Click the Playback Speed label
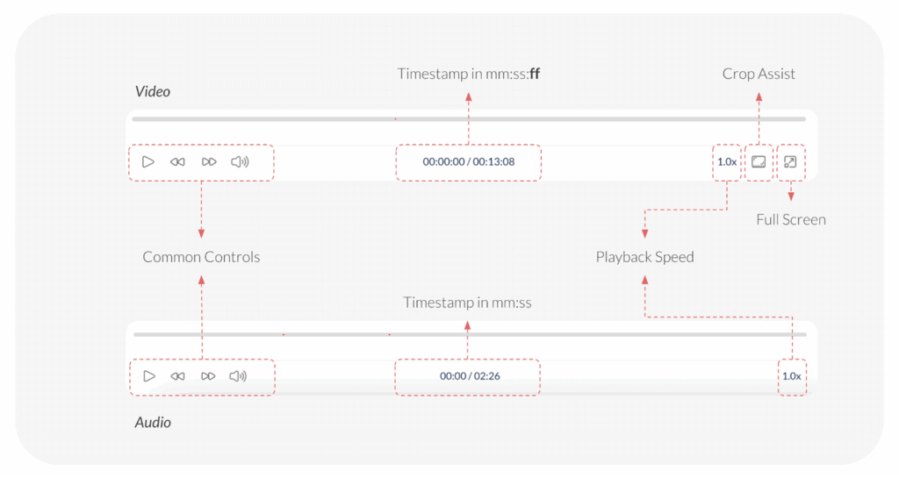The width and height of the screenshot is (899, 478). (644, 257)
